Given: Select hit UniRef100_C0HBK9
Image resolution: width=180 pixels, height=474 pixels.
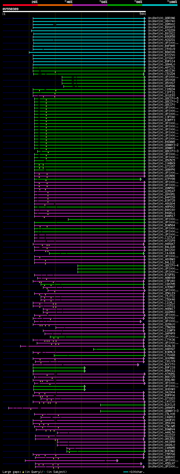Looking at the screenshot, I should (161, 163).
